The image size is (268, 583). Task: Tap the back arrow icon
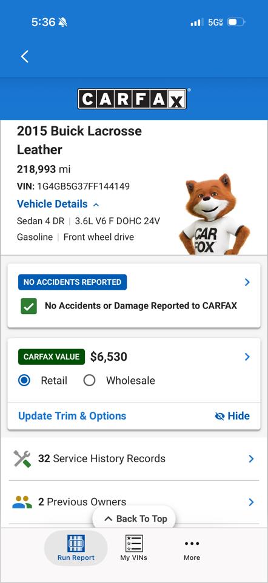click(24, 56)
